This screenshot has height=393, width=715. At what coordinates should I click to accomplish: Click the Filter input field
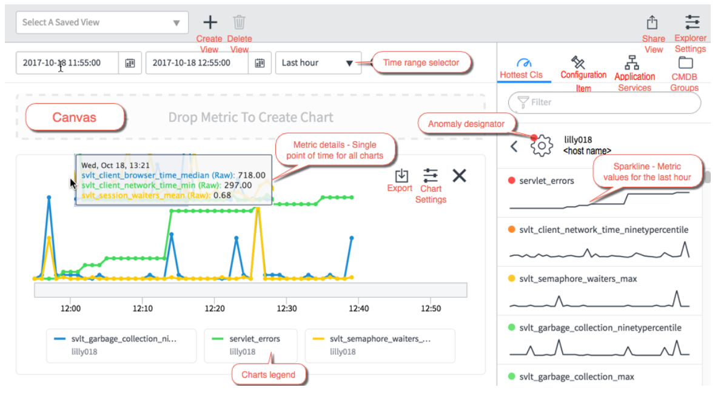(x=605, y=102)
